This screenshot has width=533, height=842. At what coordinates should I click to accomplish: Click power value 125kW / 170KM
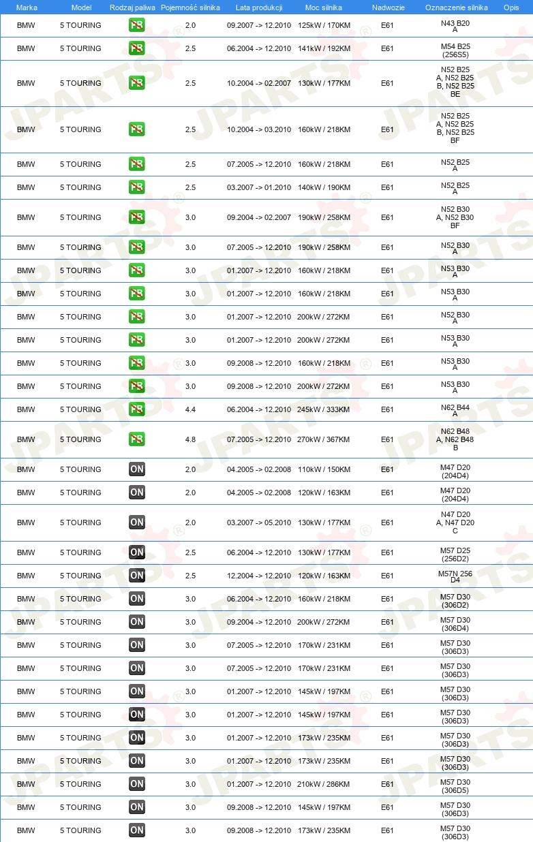(324, 25)
